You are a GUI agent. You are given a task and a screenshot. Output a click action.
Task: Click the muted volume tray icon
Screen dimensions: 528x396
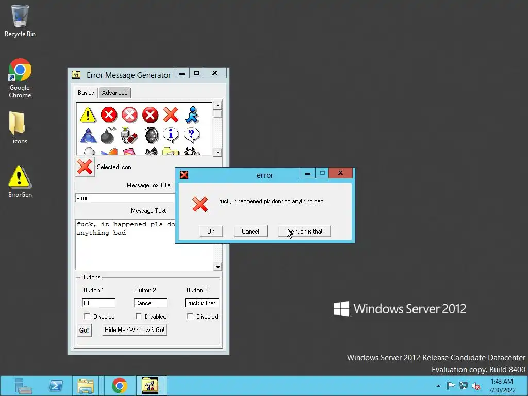[476, 386]
